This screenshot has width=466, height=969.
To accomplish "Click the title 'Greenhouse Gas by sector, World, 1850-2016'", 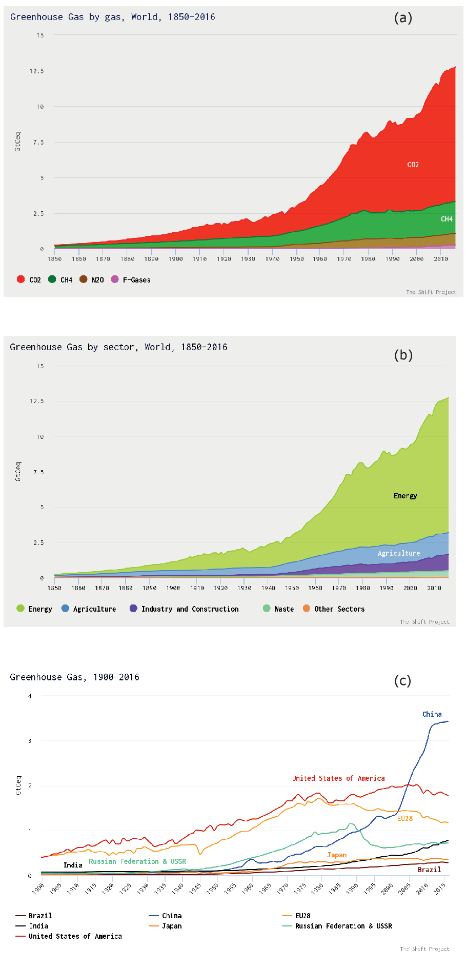I will point(118,347).
